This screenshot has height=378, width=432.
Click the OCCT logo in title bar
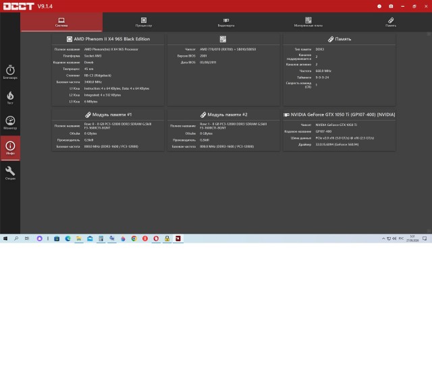(x=18, y=6)
